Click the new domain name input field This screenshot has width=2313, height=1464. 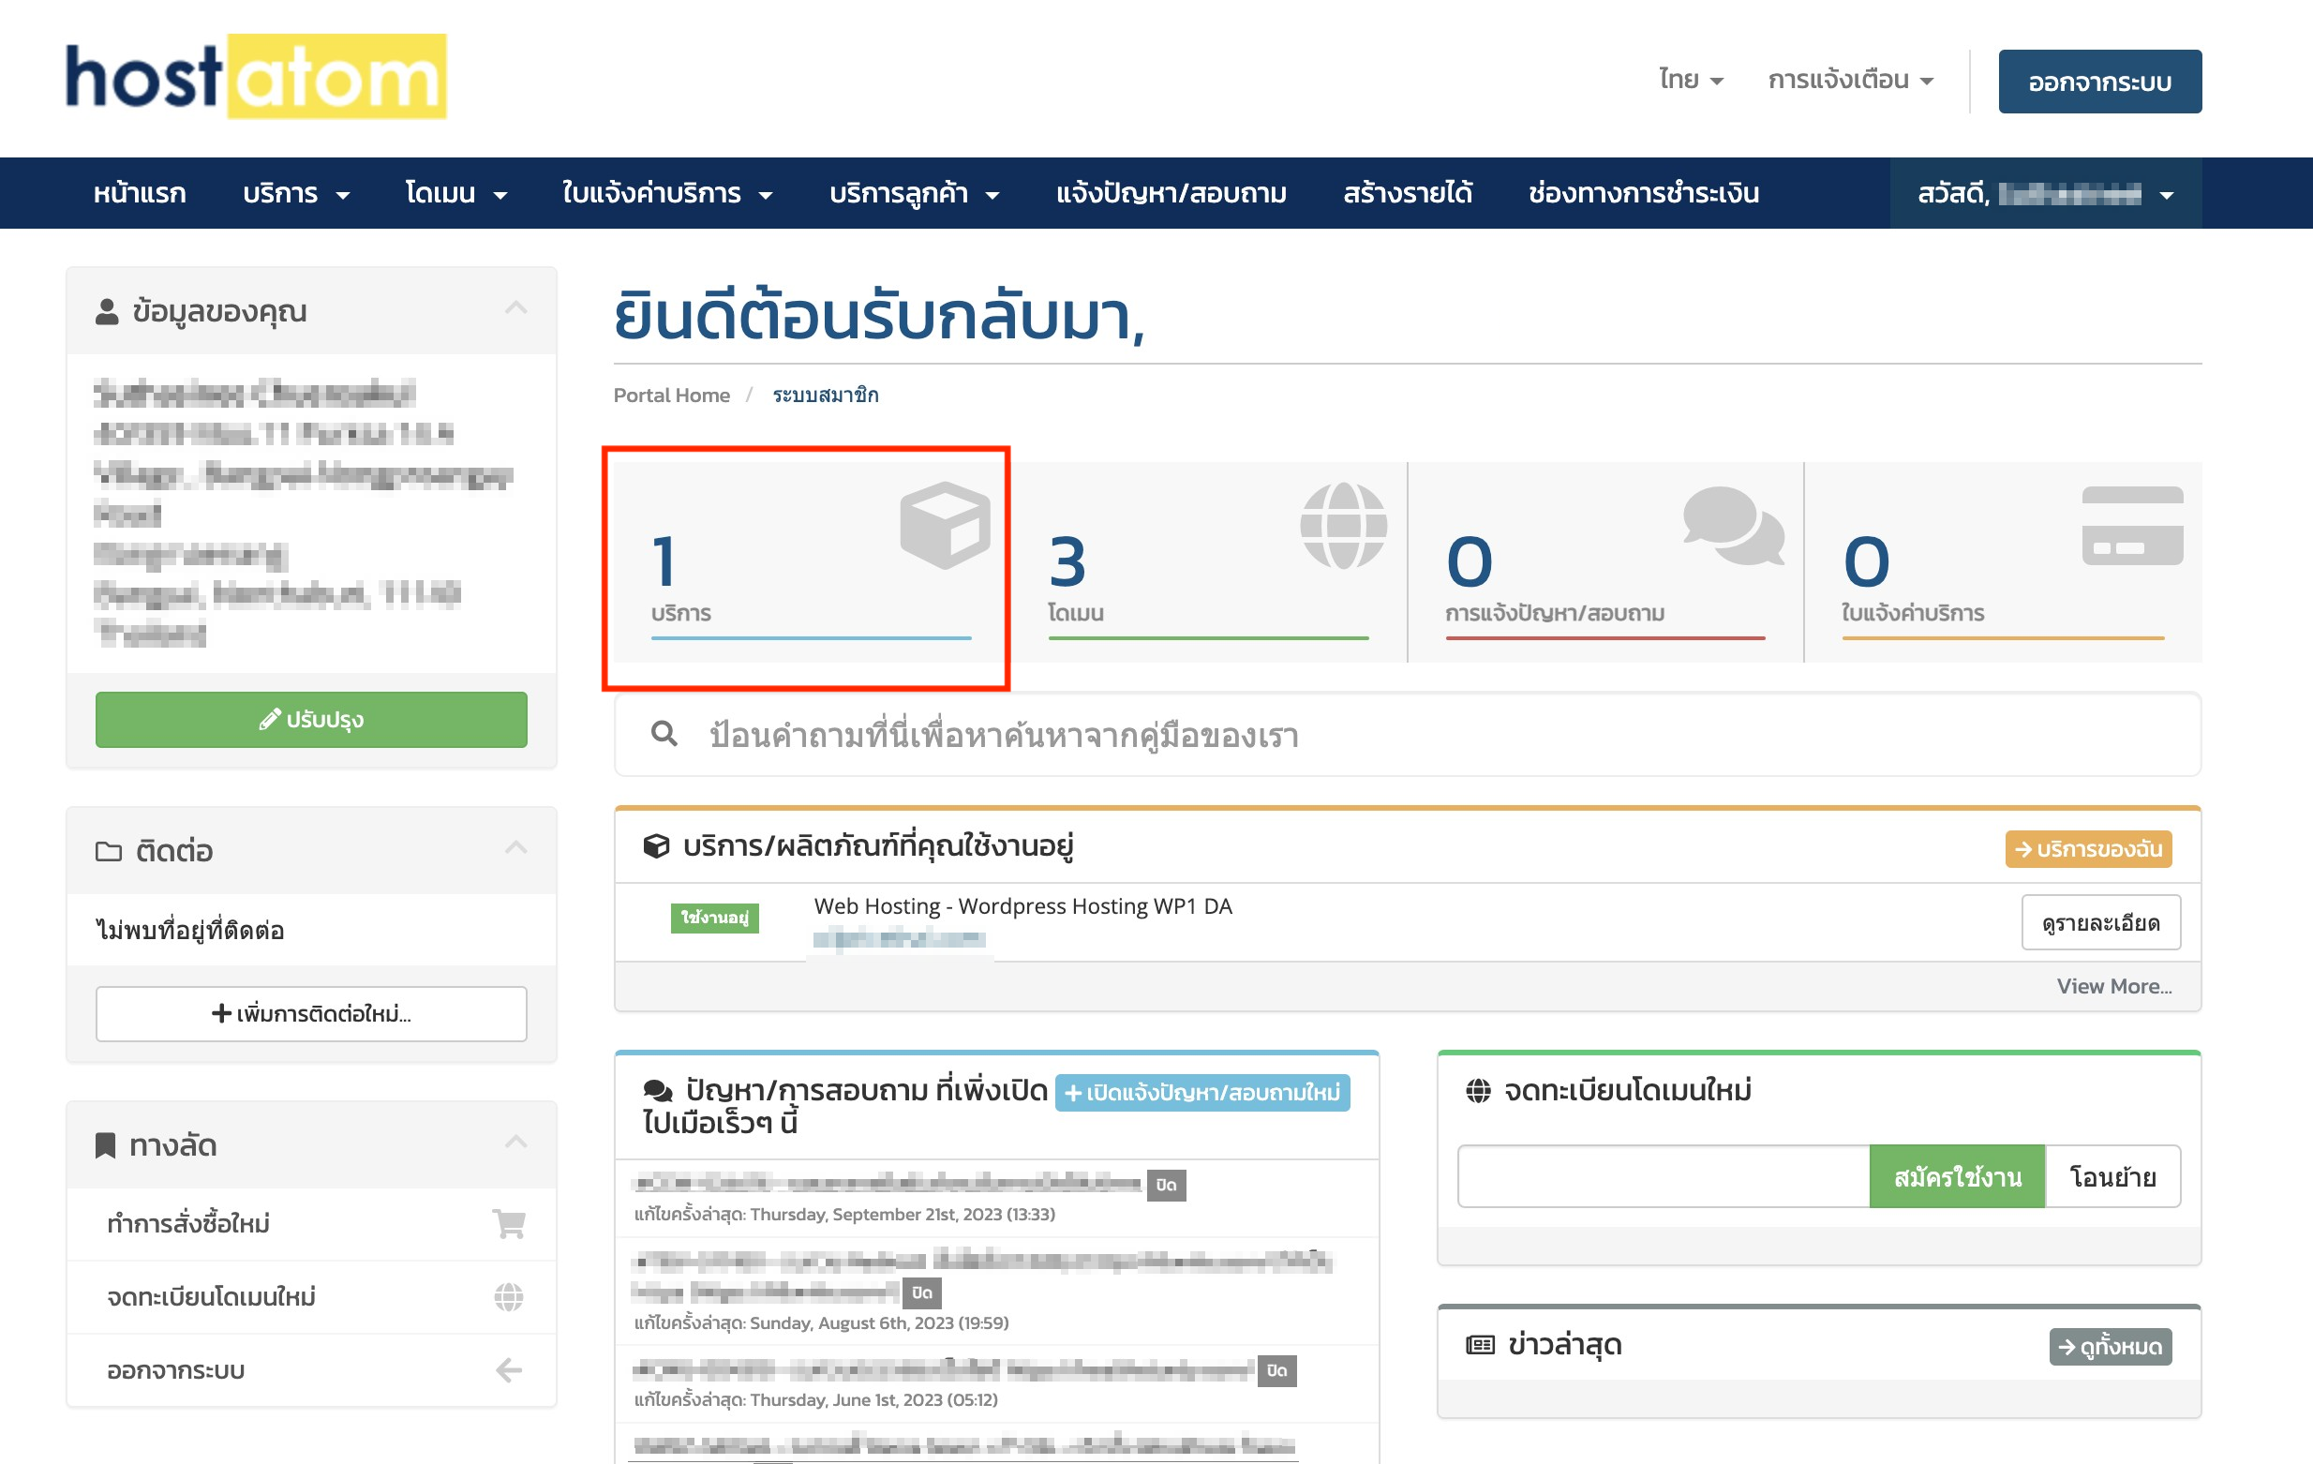pos(1664,1177)
